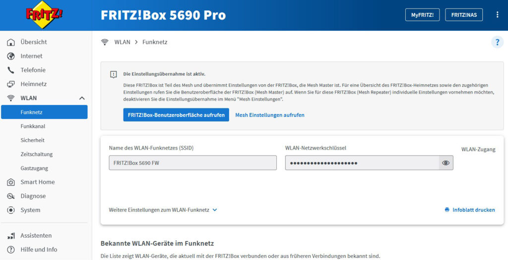Image resolution: width=508 pixels, height=260 pixels.
Task: Click the Assistenten icon
Action: point(11,236)
